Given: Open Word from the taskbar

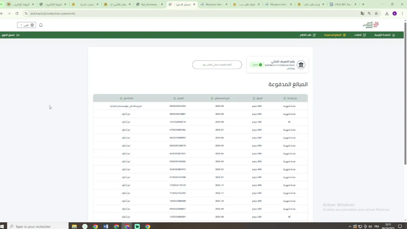Looking at the screenshot, I should click(106, 226).
